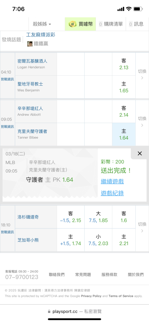Pick 大 7.5, 1.85 over total
The height and width of the screenshot is (323, 149).
[x=98, y=217]
